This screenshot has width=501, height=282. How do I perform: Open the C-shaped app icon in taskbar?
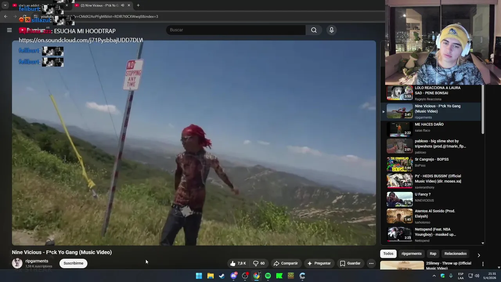click(x=302, y=276)
